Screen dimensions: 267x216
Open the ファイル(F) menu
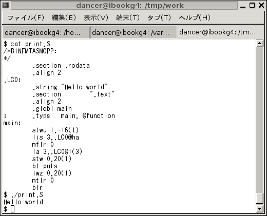point(26,17)
